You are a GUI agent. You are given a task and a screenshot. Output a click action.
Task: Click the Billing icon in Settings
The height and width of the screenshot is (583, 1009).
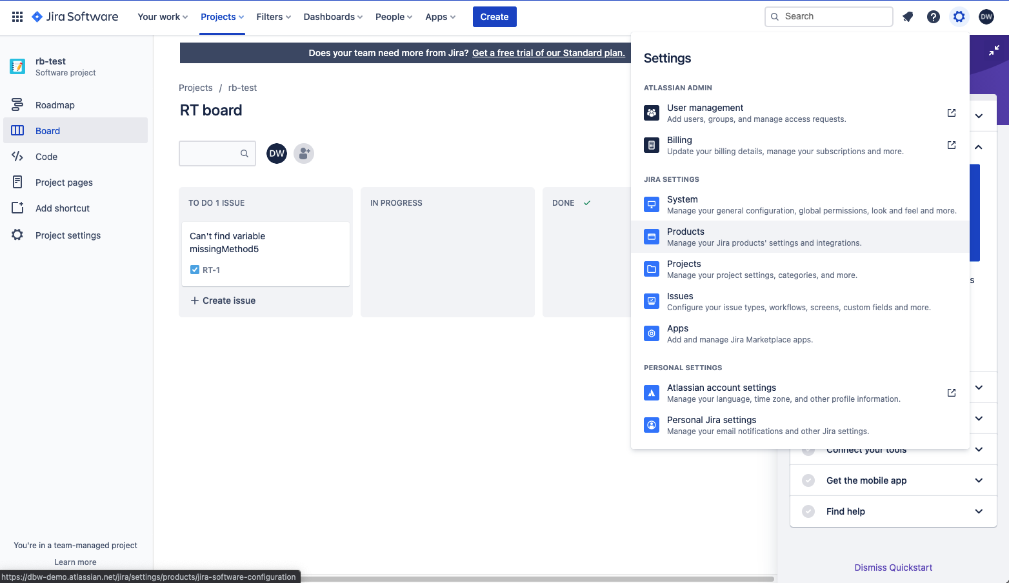(x=652, y=145)
